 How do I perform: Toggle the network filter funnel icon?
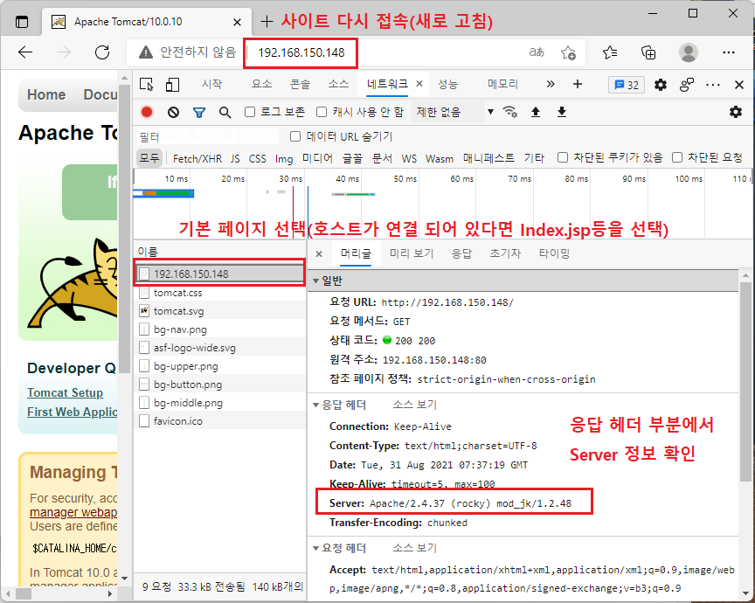pyautogui.click(x=199, y=112)
